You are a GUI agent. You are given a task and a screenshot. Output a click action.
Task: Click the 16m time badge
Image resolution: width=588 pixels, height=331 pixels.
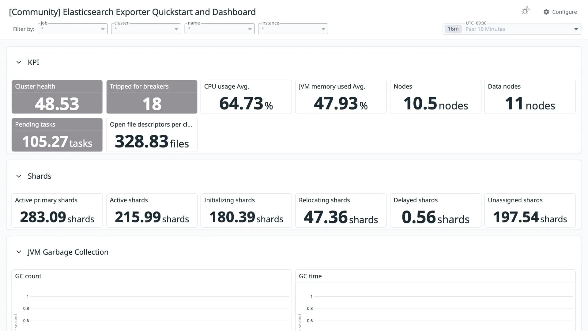[x=453, y=29]
